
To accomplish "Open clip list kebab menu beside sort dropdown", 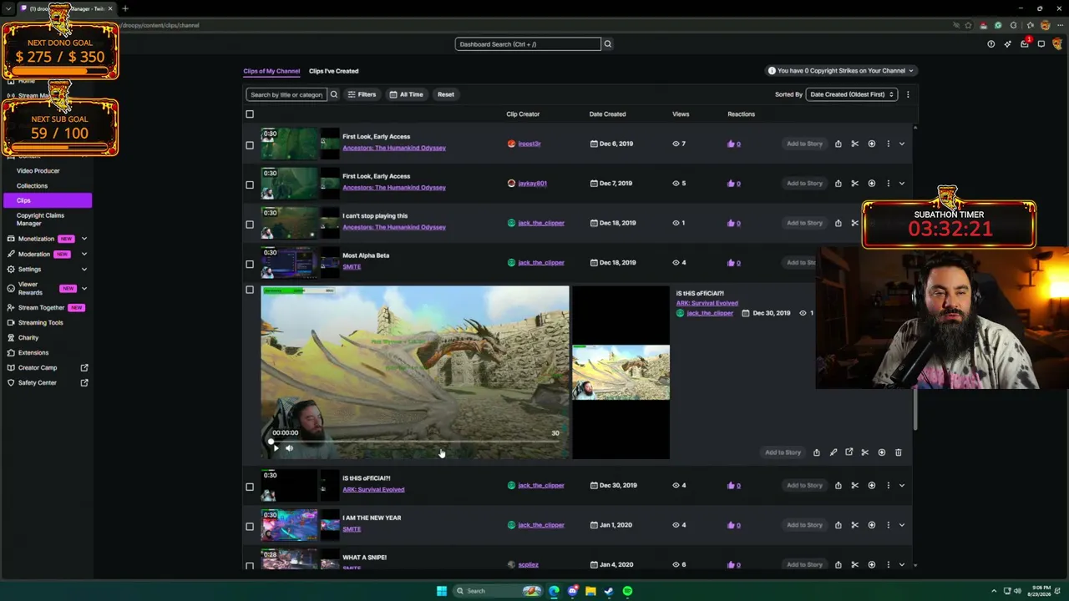I will click(908, 94).
